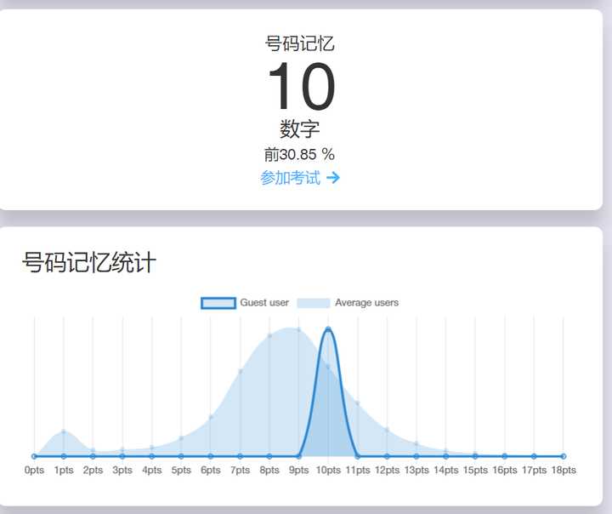
Task: Click the large score number 10
Action: click(x=301, y=87)
